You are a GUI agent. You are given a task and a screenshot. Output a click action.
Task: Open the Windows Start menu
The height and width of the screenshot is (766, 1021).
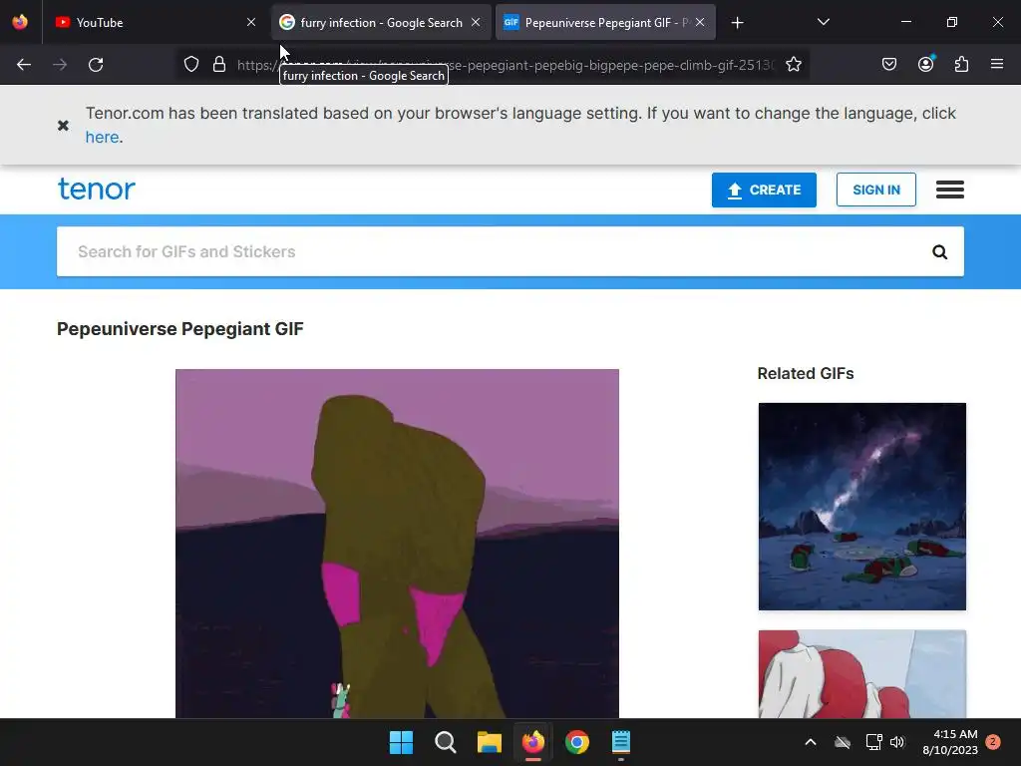(x=401, y=742)
